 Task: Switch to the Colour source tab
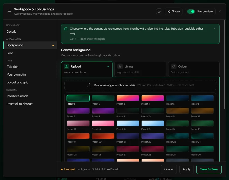[194, 69]
